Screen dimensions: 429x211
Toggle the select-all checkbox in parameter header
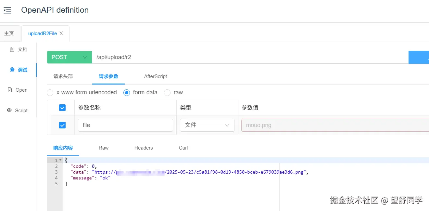[62, 107]
